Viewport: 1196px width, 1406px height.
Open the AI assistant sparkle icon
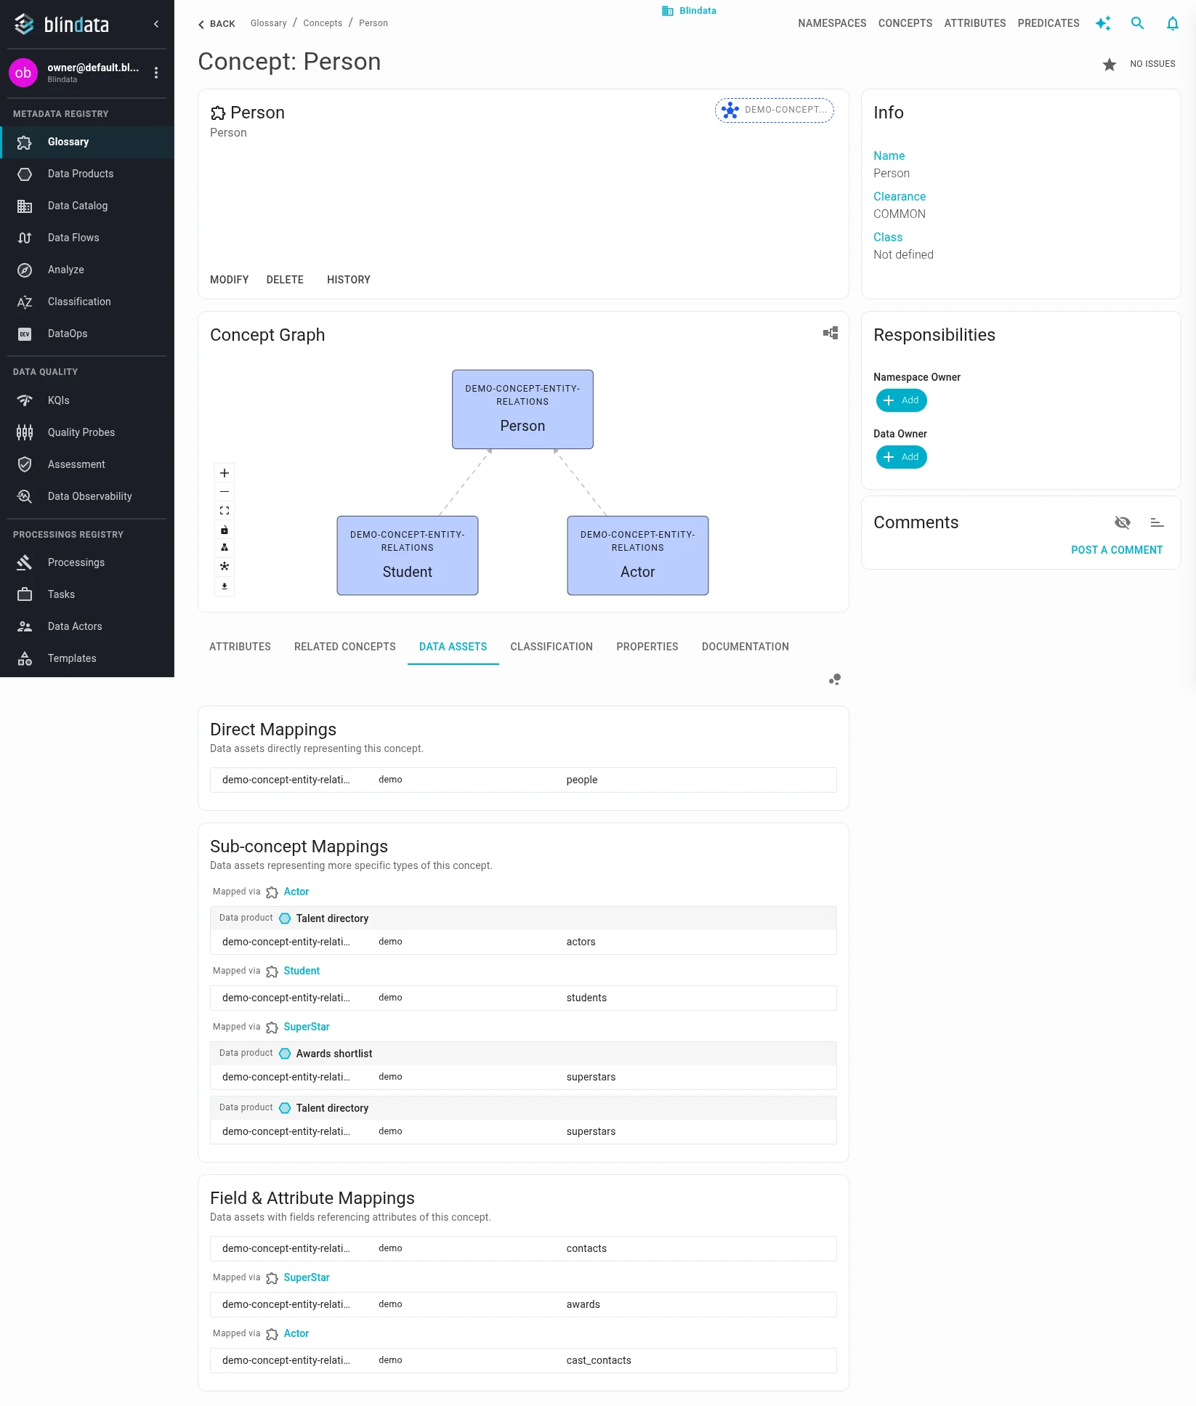point(1103,23)
